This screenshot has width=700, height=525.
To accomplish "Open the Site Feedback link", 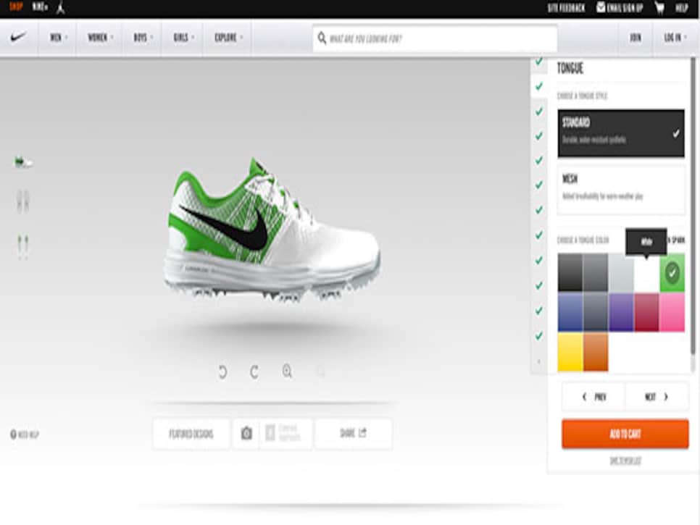I will tap(566, 8).
